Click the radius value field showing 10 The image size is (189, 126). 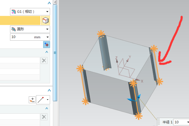tap(20, 37)
